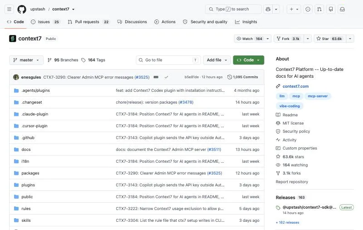Open the pull requests shortcut icon in header
The width and height of the screenshot is (363, 230).
click(319, 9)
